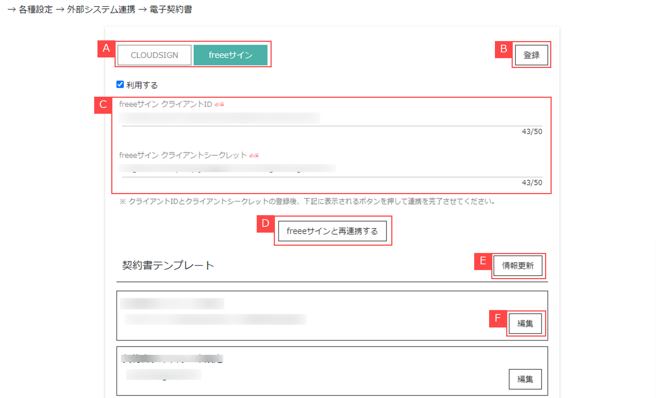Click 電子契約書 in the breadcrumb
Image resolution: width=656 pixels, height=398 pixels.
click(x=171, y=9)
